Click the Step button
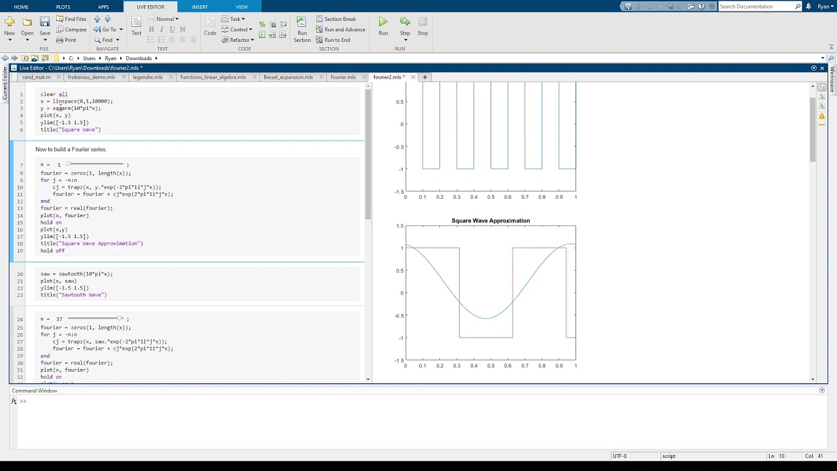 (405, 26)
